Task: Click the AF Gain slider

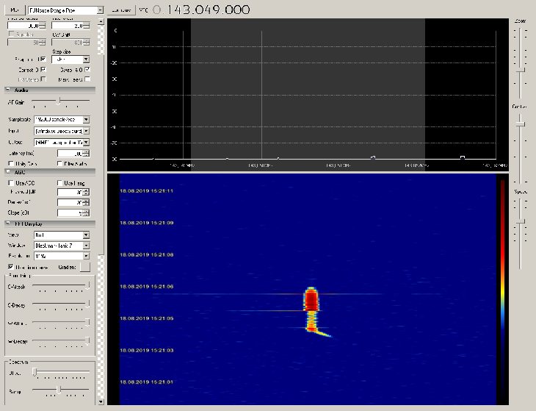Action: [x=58, y=101]
